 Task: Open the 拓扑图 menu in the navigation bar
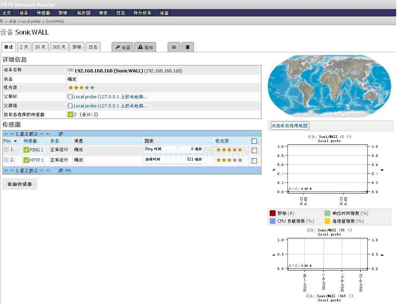coord(84,13)
